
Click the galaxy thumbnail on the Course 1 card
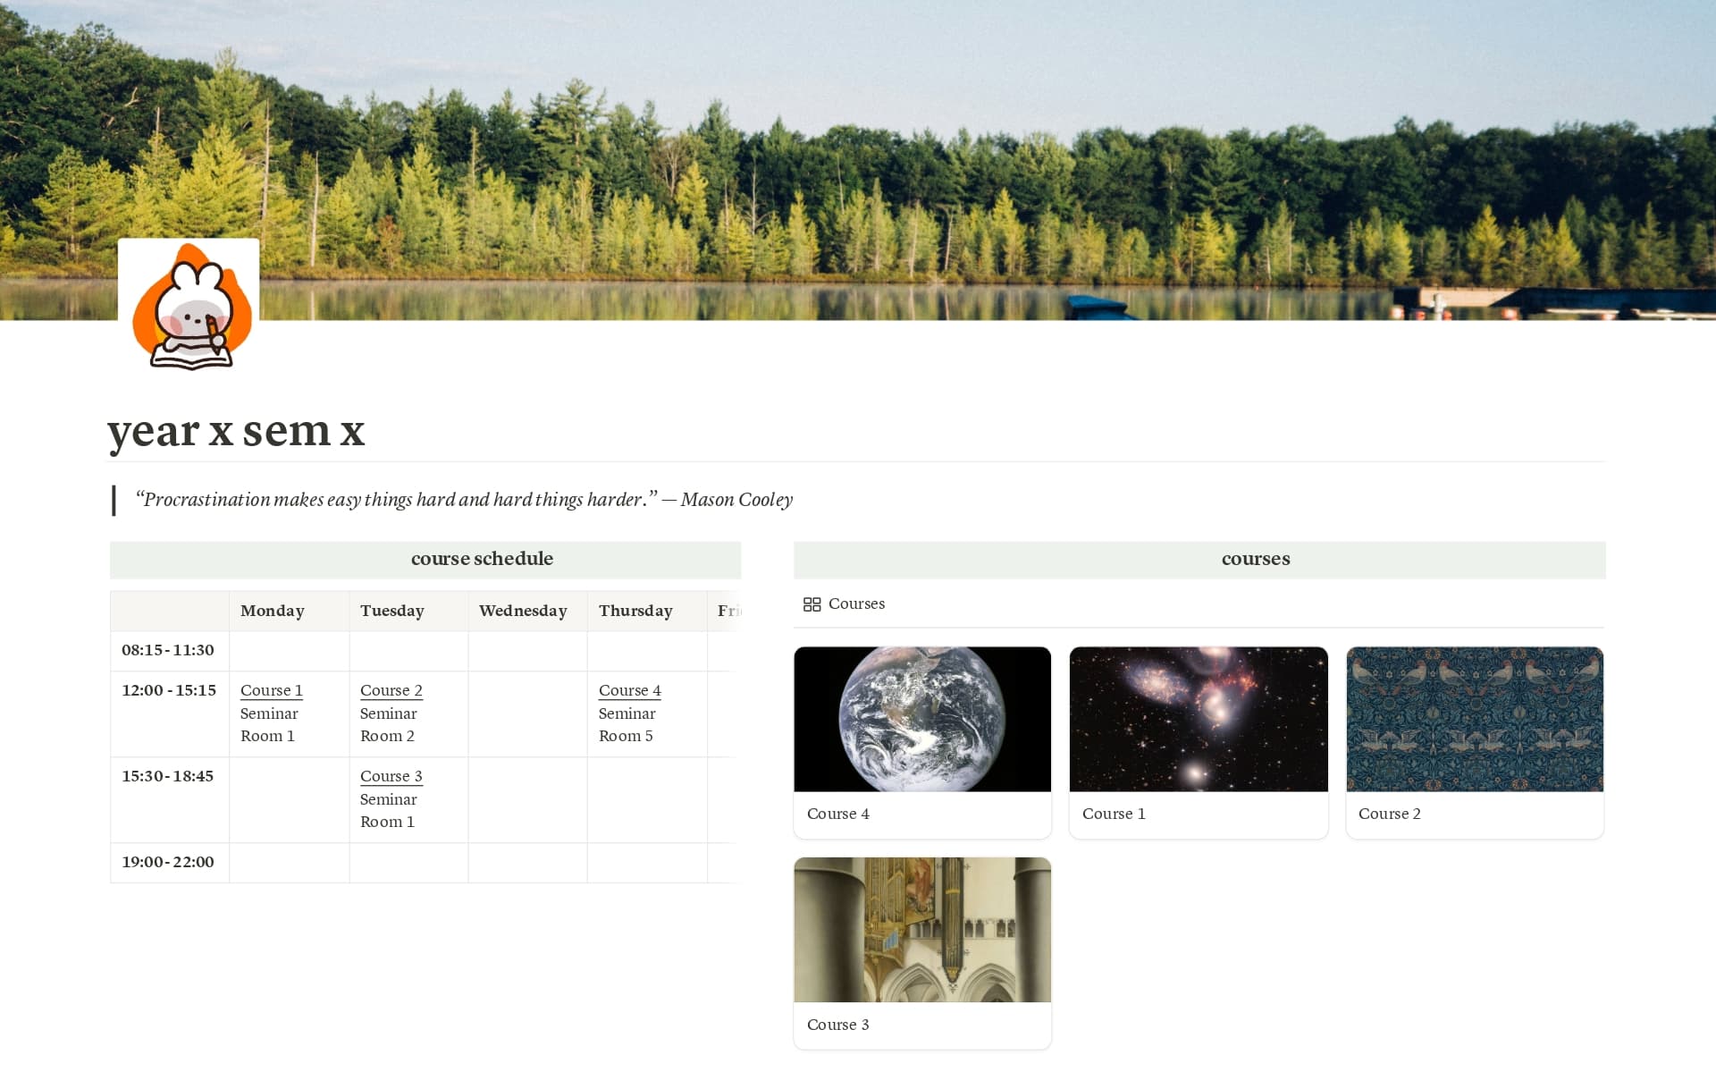click(1199, 718)
